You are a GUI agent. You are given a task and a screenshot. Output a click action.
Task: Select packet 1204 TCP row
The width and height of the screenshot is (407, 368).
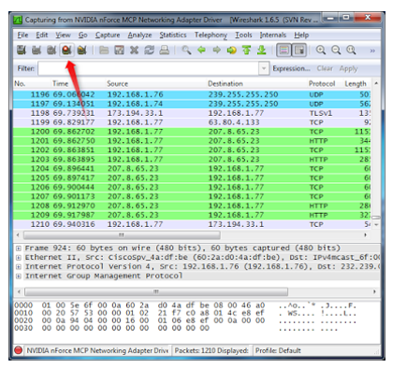coord(193,169)
